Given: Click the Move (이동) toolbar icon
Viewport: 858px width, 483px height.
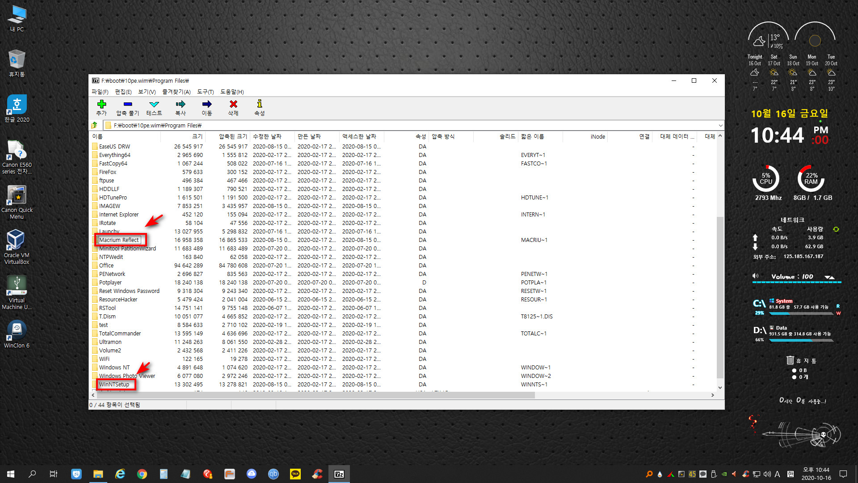Looking at the screenshot, I should tap(207, 107).
